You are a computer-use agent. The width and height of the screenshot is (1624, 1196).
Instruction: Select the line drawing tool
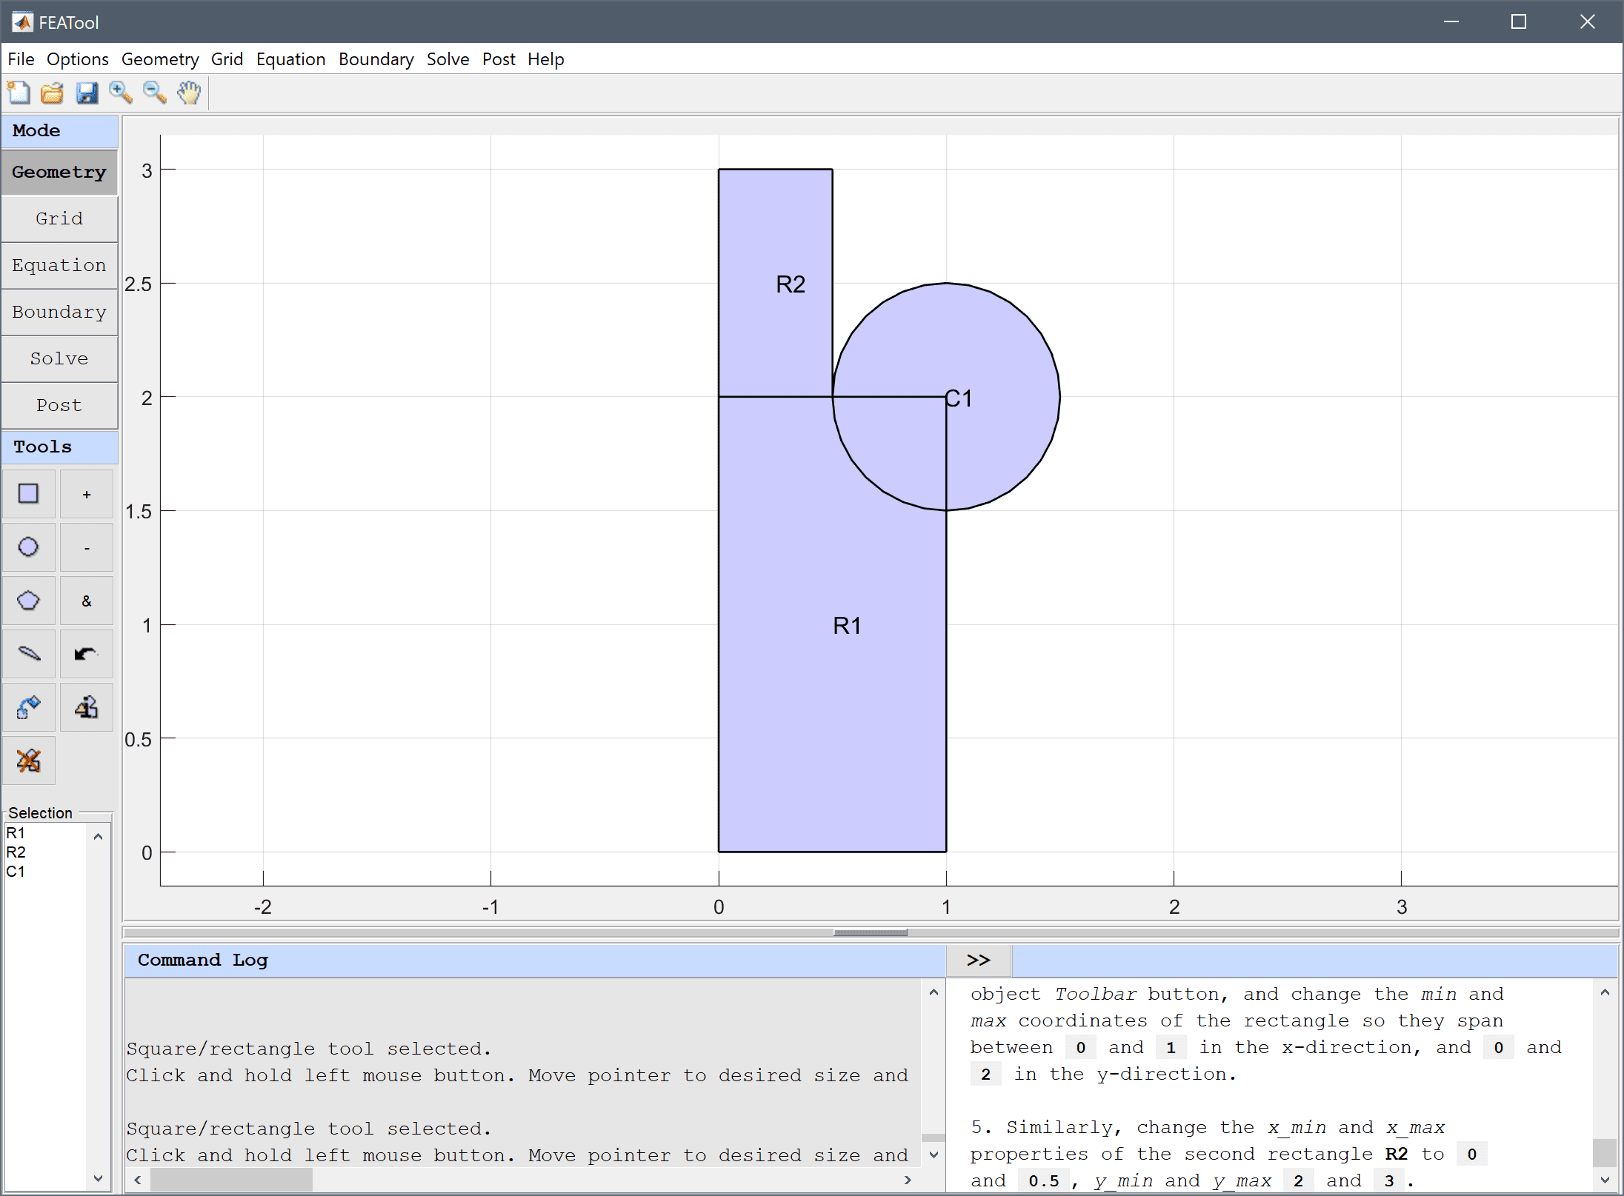(29, 654)
